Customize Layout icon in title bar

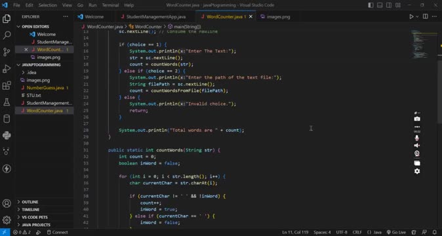pos(398,5)
